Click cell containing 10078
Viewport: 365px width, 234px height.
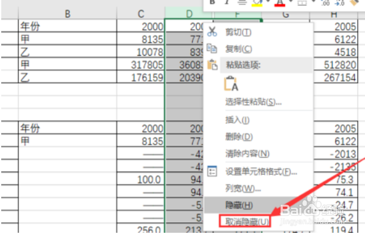141,51
